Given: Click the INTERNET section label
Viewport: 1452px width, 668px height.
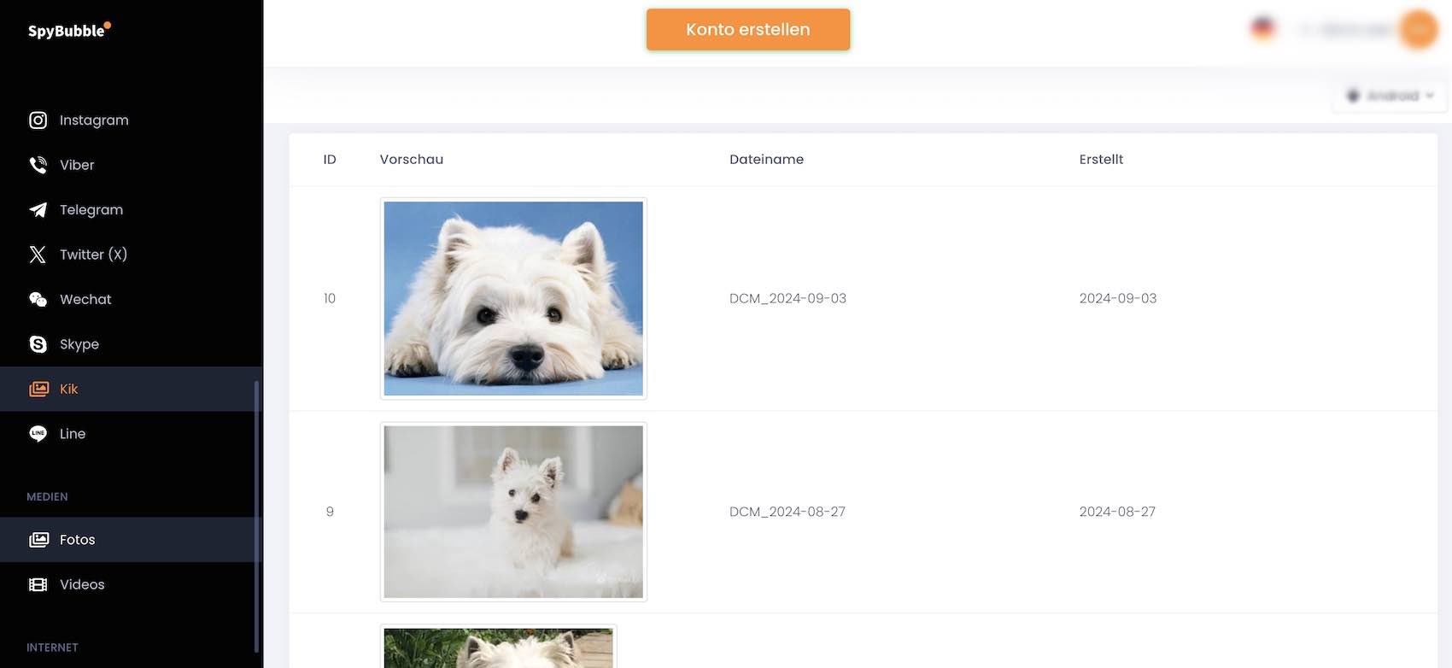Looking at the screenshot, I should (52, 648).
